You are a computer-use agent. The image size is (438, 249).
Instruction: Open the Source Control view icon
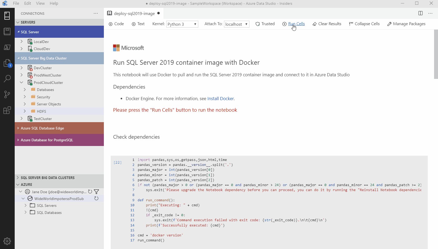tap(7, 94)
